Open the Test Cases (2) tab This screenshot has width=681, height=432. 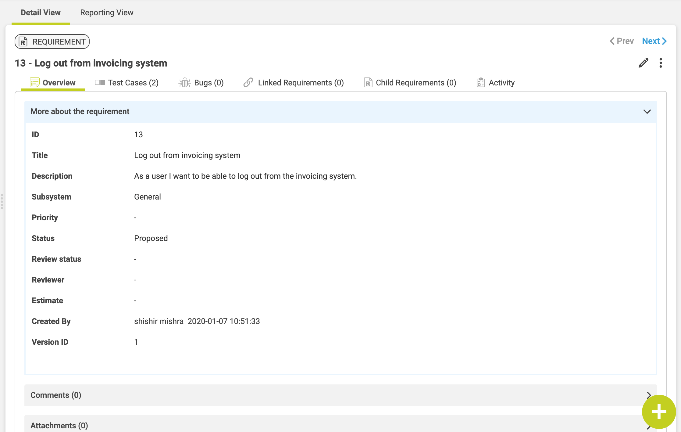[133, 83]
